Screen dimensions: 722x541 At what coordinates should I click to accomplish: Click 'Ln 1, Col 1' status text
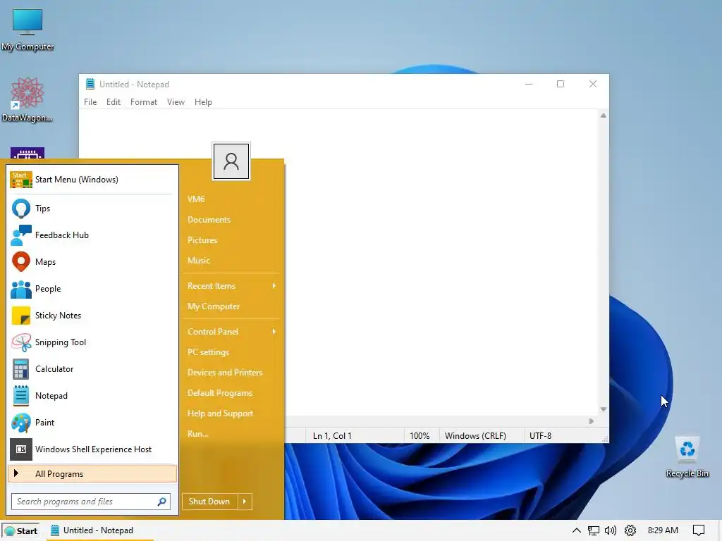332,435
